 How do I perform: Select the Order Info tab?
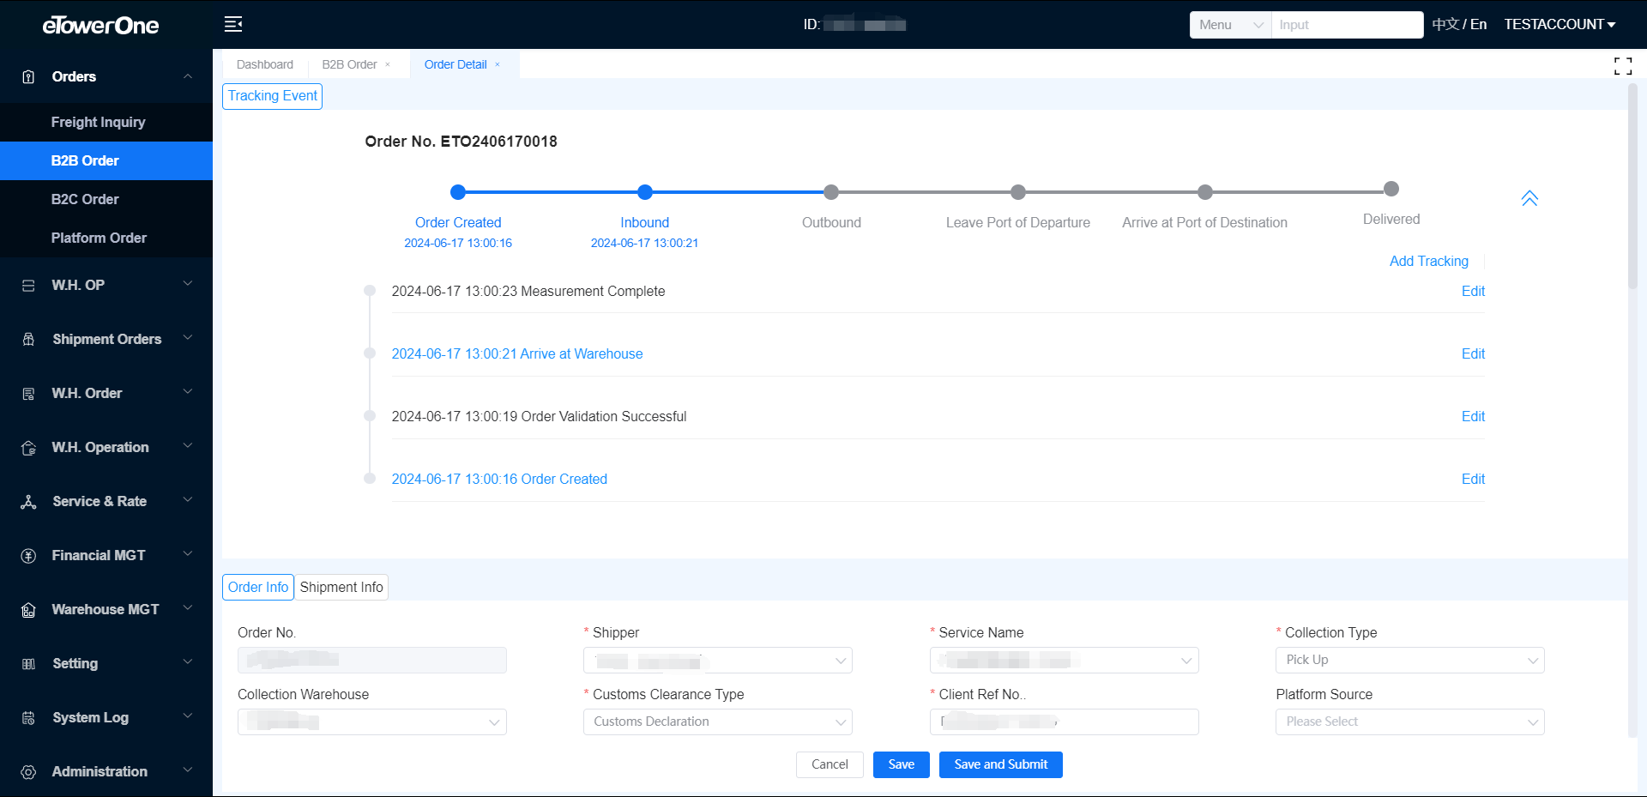[258, 587]
